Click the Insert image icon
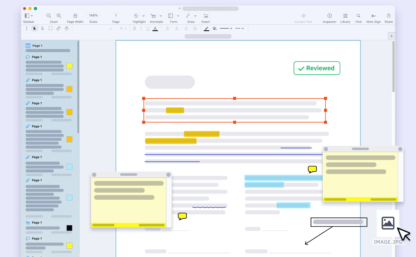This screenshot has width=416, height=257. click(206, 16)
